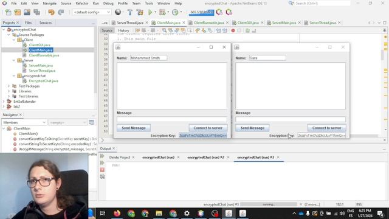Collapse the Server package node
389x219 pixels.
14,60
